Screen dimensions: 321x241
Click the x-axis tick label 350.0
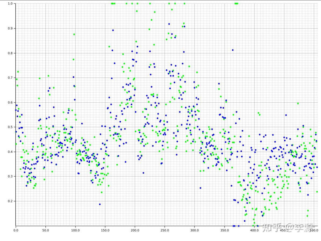225,230
